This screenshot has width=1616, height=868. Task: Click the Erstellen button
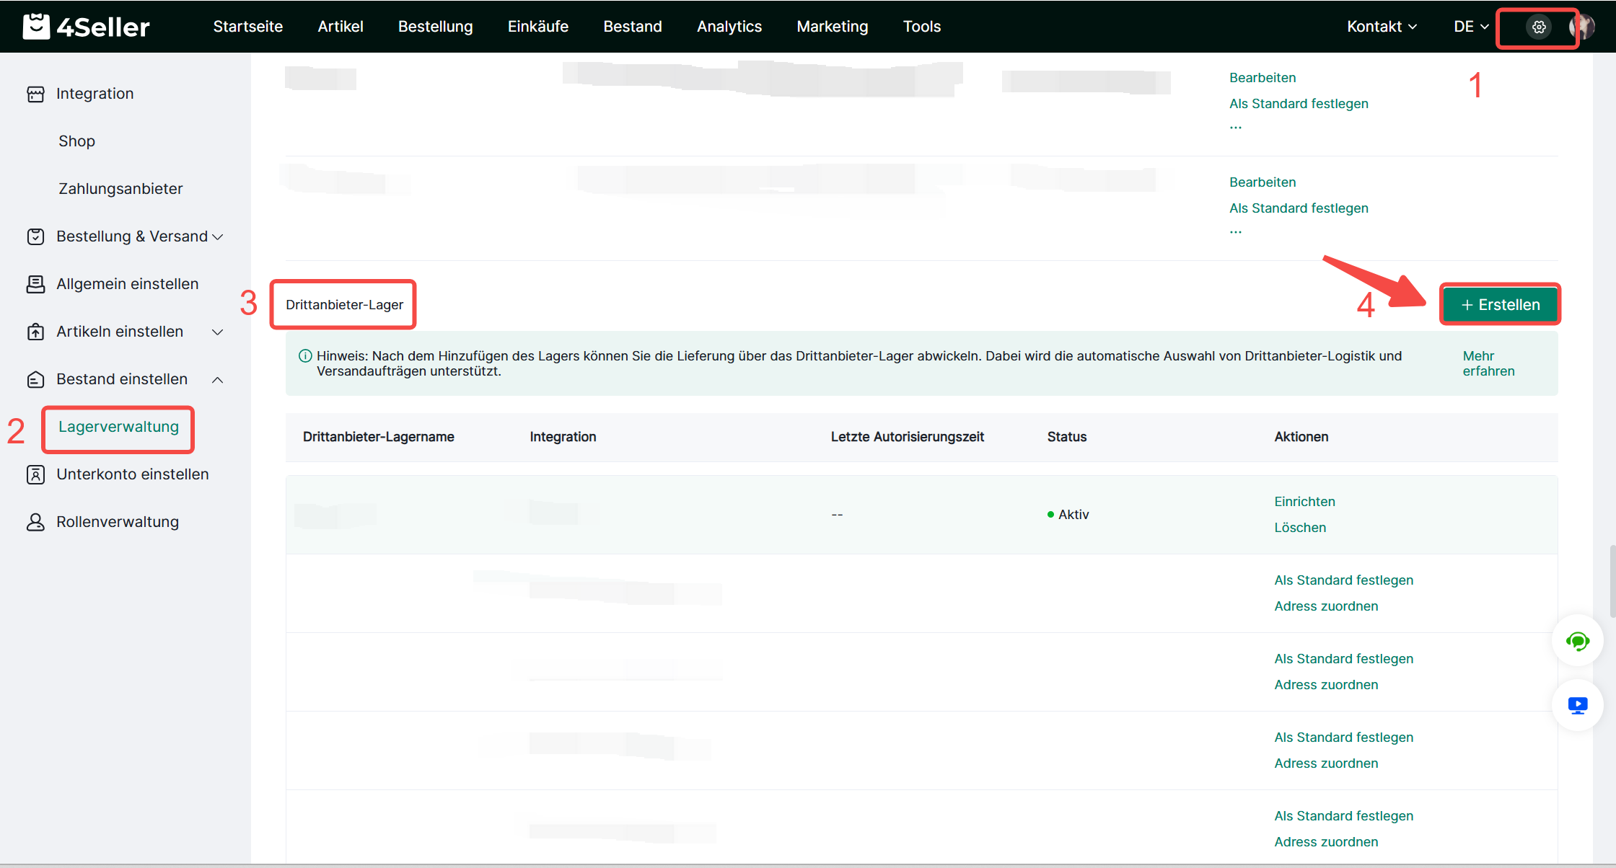(1500, 304)
